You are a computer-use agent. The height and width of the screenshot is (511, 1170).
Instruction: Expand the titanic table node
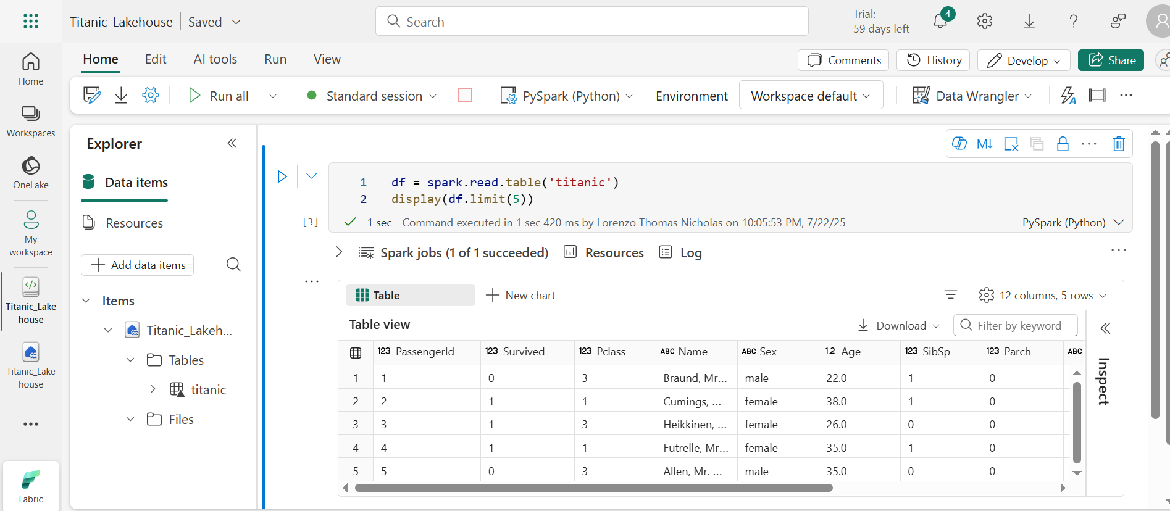(x=153, y=389)
